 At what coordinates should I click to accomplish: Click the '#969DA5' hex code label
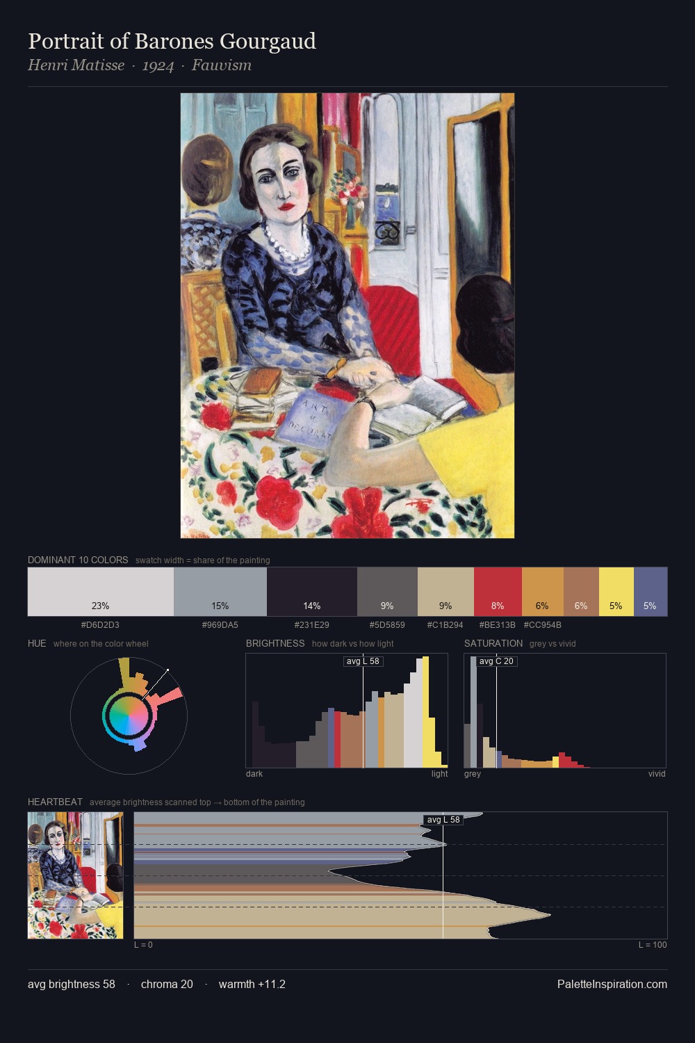coord(220,625)
